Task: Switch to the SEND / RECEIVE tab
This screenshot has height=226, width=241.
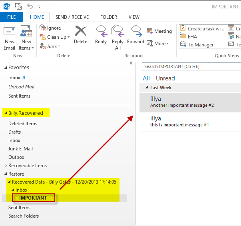Action: point(72,17)
